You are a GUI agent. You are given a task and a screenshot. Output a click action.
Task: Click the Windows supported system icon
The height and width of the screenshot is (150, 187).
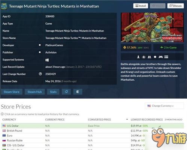point(47,60)
